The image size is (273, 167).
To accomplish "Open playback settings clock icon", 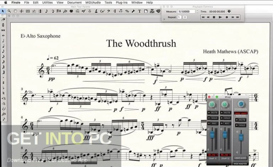I will tap(229, 11).
